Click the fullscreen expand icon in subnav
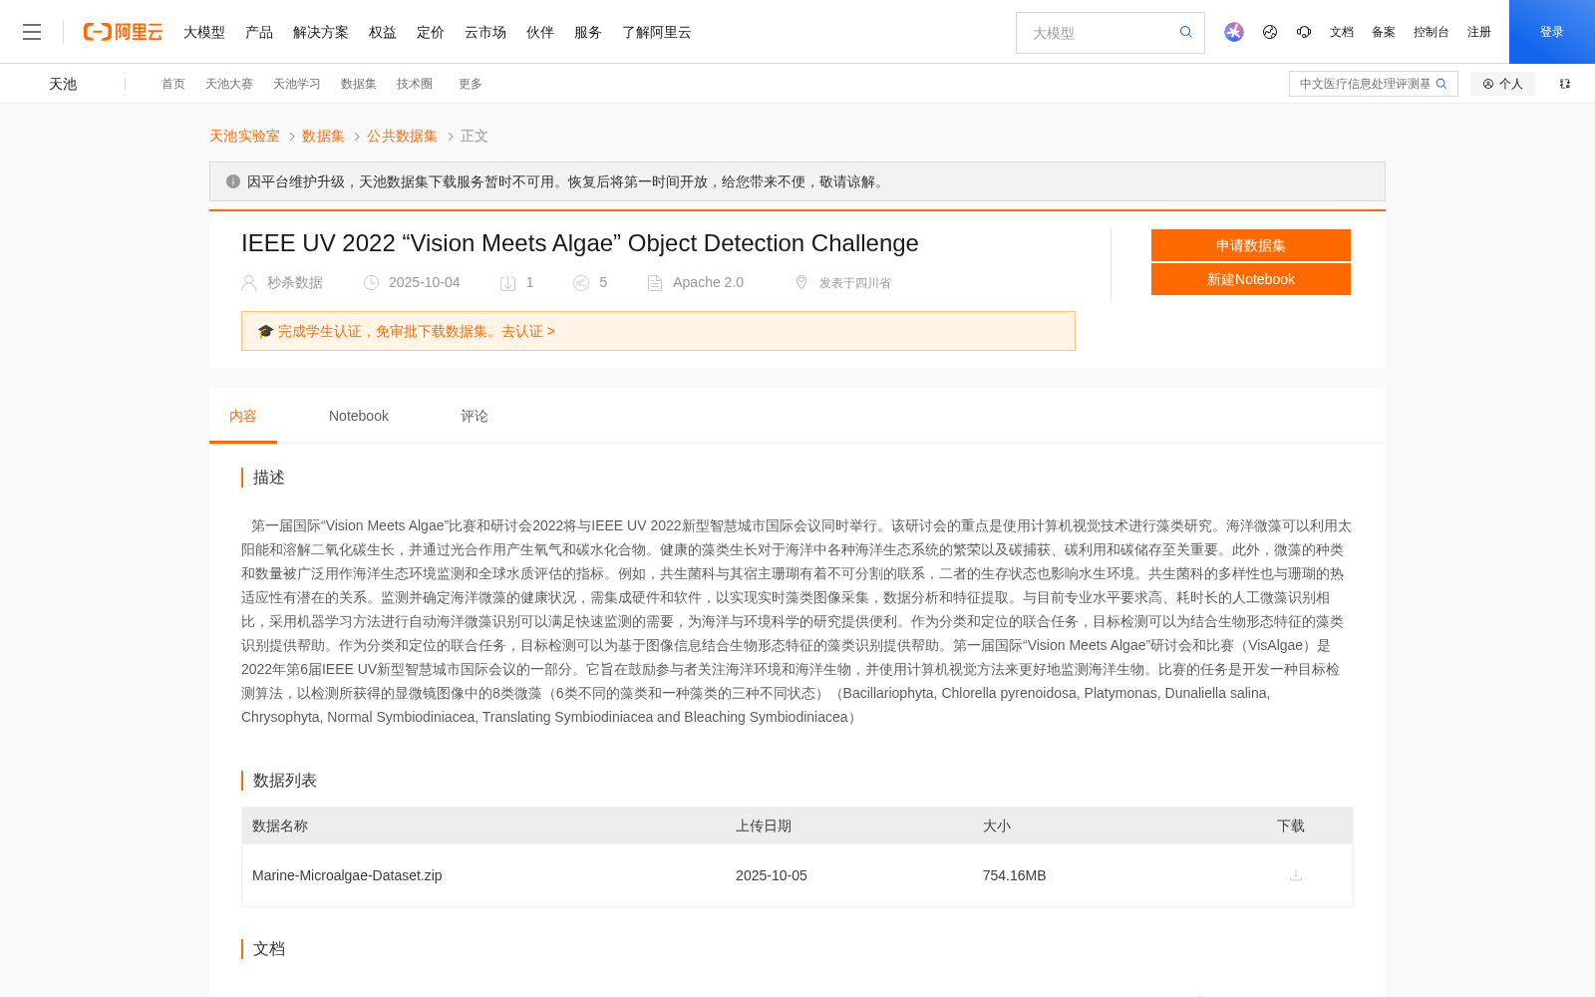 [1565, 84]
